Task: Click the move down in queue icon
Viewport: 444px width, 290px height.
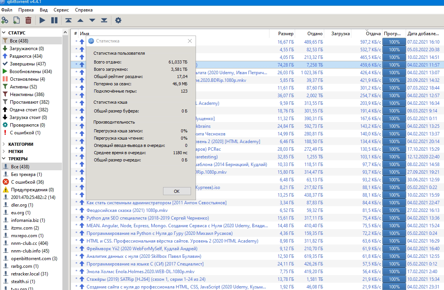Action: coord(92,20)
